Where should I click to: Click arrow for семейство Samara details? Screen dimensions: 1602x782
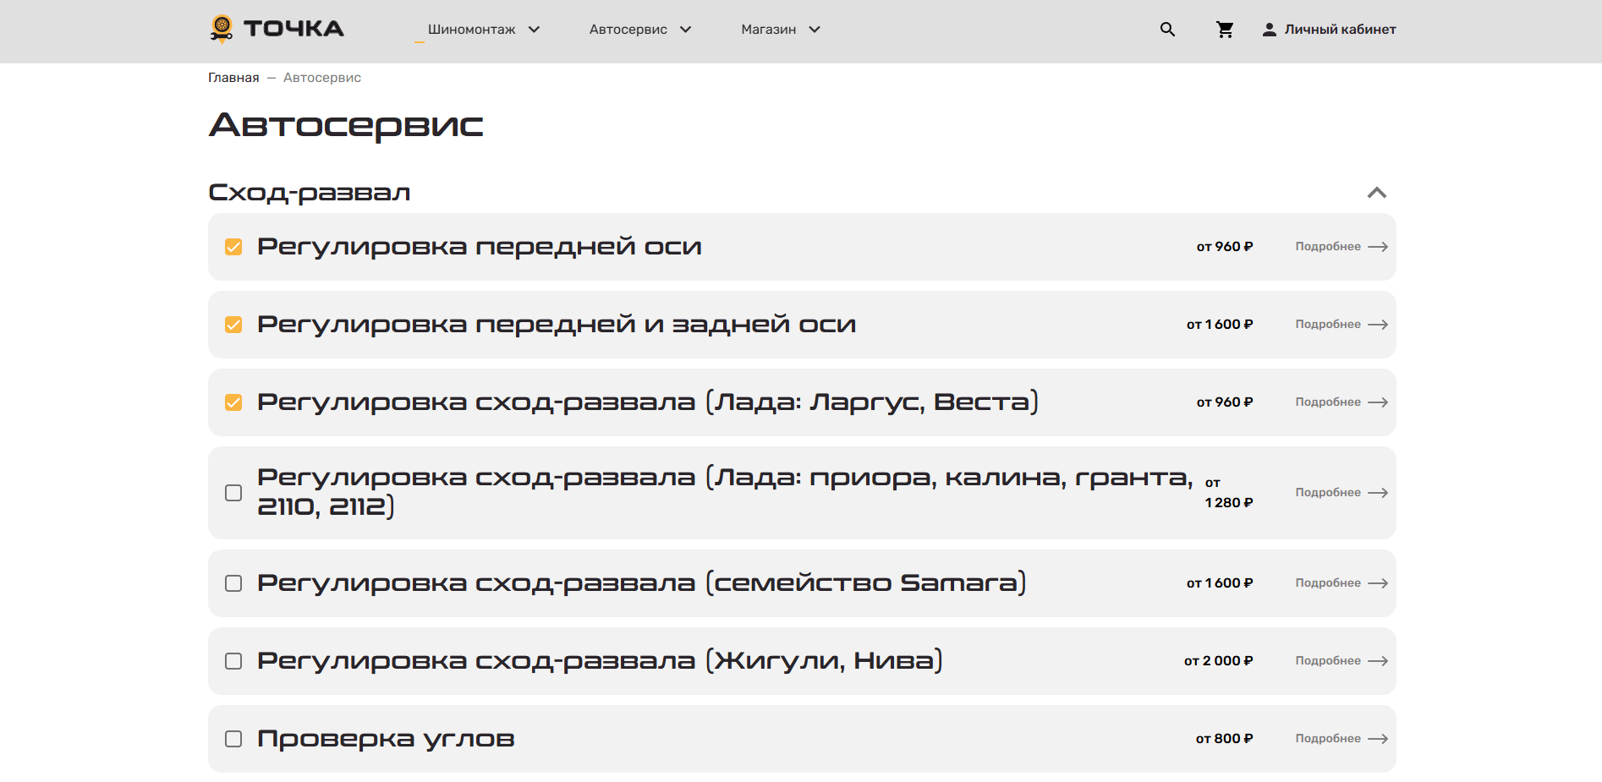pos(1378,583)
